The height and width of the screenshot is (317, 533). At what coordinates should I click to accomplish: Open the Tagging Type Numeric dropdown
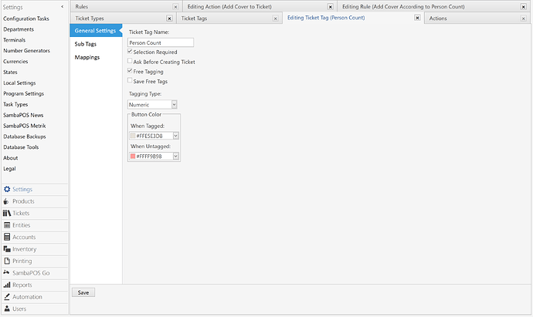tap(174, 105)
